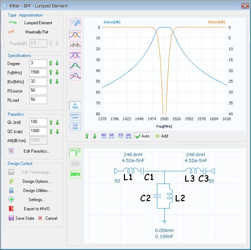This screenshot has height=250, width=251.
Task: Select the REAL element model icon
Action: [75, 127]
